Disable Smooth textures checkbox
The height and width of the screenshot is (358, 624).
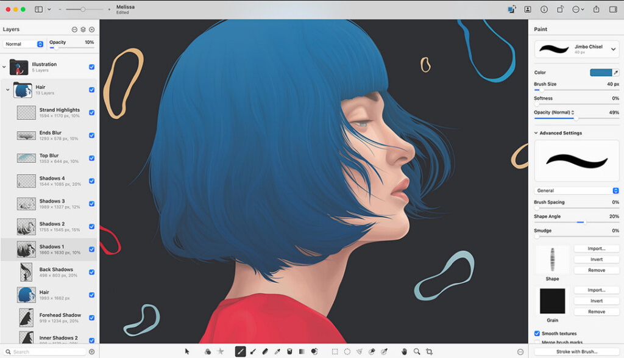[x=537, y=334]
